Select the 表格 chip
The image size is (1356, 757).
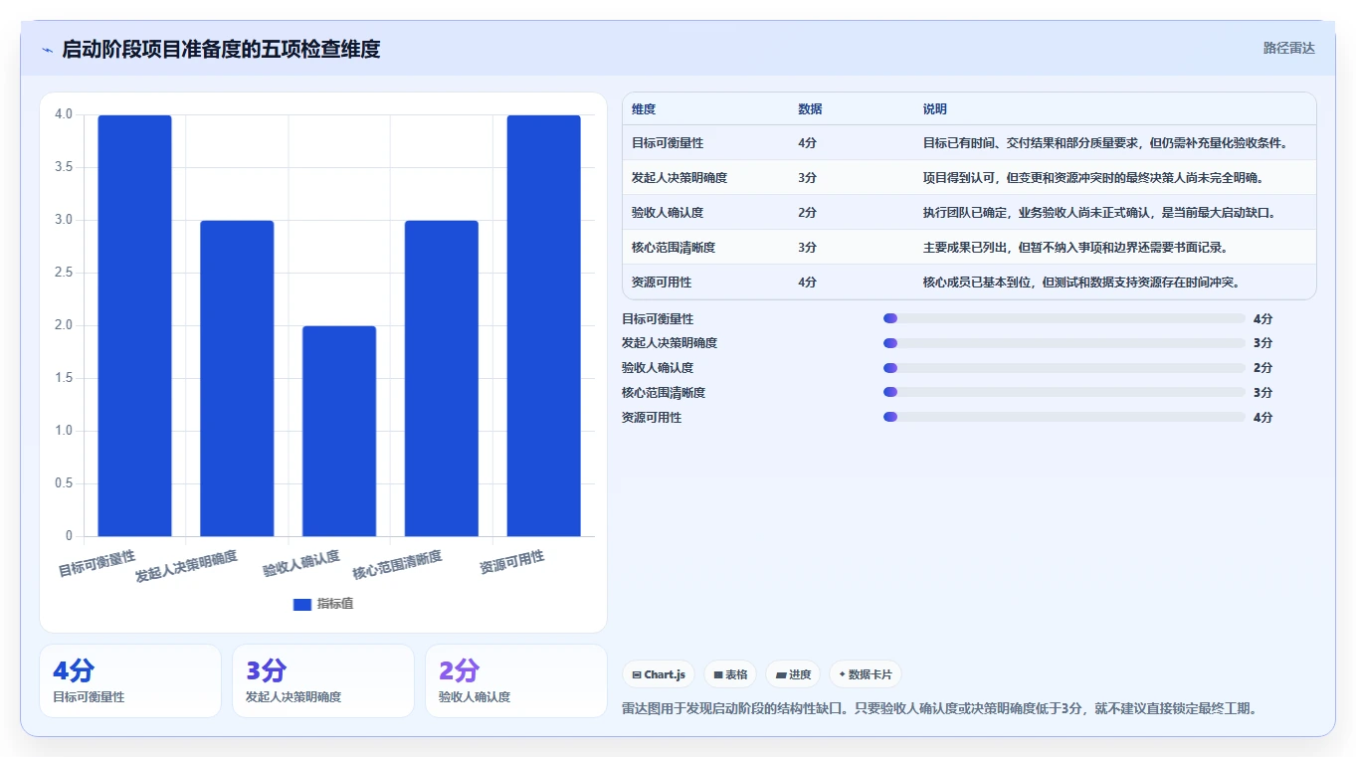tap(730, 674)
